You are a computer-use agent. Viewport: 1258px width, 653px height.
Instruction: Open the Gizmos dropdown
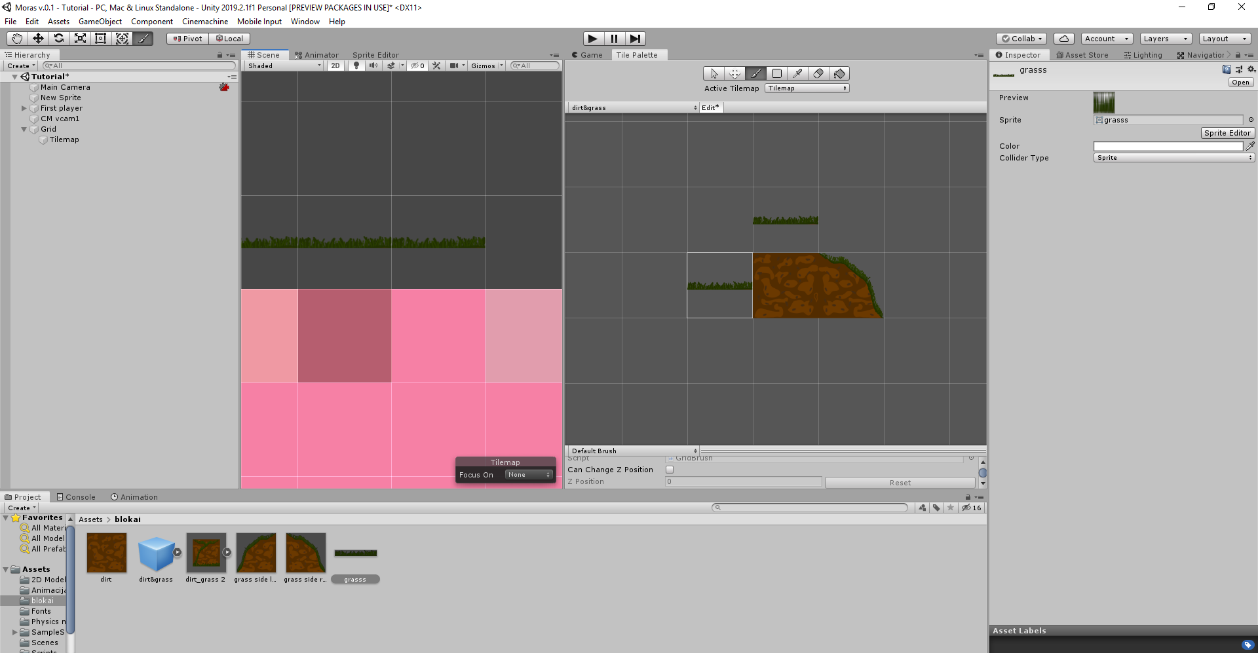pos(487,65)
